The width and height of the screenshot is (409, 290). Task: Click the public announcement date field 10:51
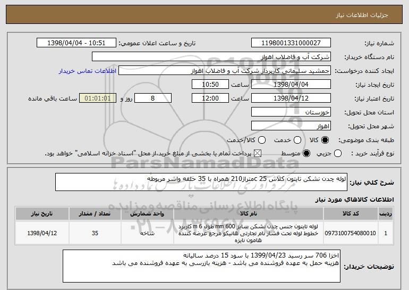tap(76, 43)
